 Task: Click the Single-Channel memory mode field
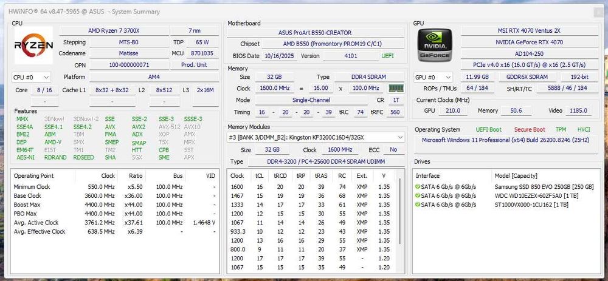[x=311, y=100]
